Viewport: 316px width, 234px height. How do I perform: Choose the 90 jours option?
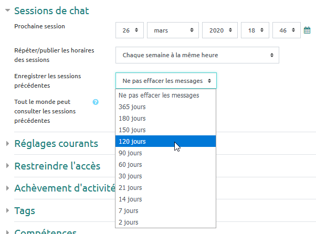pos(131,153)
